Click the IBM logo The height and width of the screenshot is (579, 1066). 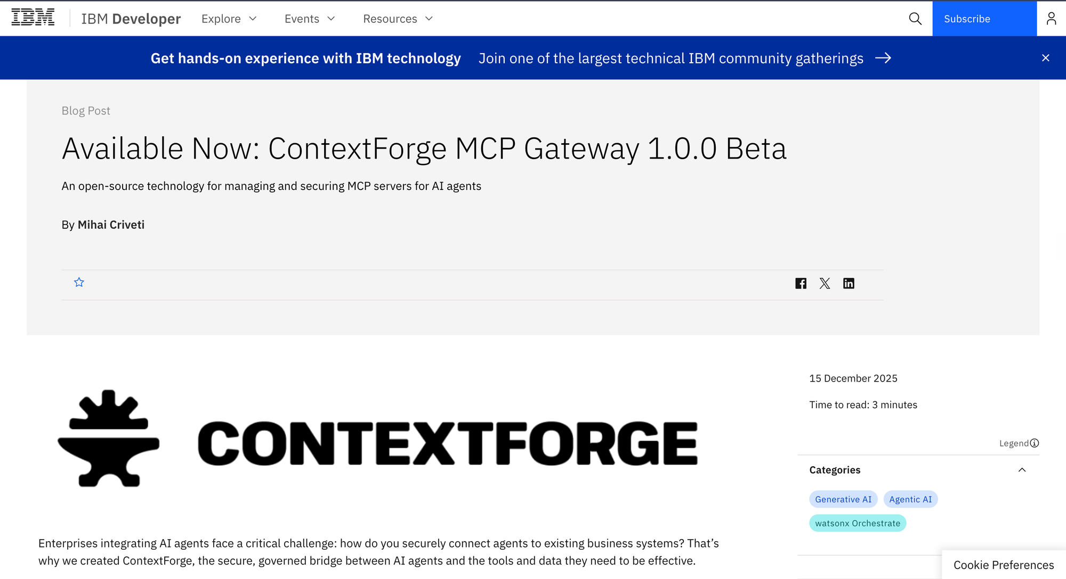coord(33,18)
